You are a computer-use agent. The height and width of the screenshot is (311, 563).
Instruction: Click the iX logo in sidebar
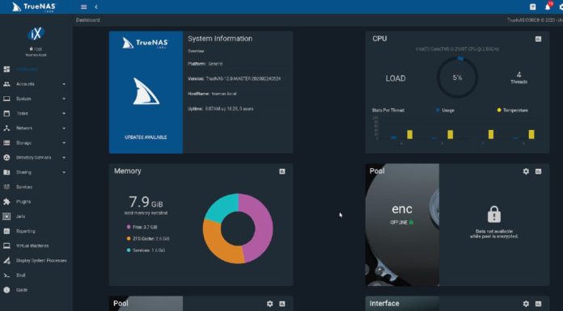tap(36, 34)
